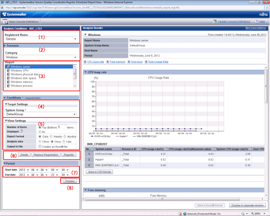Open the System Group dropdown
The width and height of the screenshot is (270, 216).
pyautogui.click(x=41, y=114)
